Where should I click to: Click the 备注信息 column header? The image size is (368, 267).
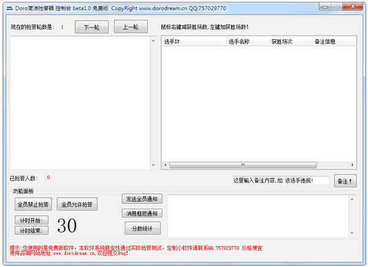[x=334, y=42]
